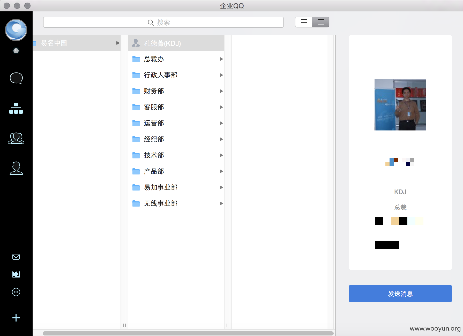463x336 pixels.
Task: Expand the 经纪部 department arrow
Action: tap(221, 139)
